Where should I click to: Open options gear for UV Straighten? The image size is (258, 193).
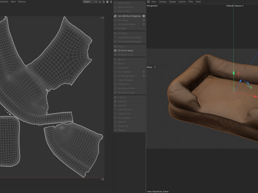pos(144,72)
